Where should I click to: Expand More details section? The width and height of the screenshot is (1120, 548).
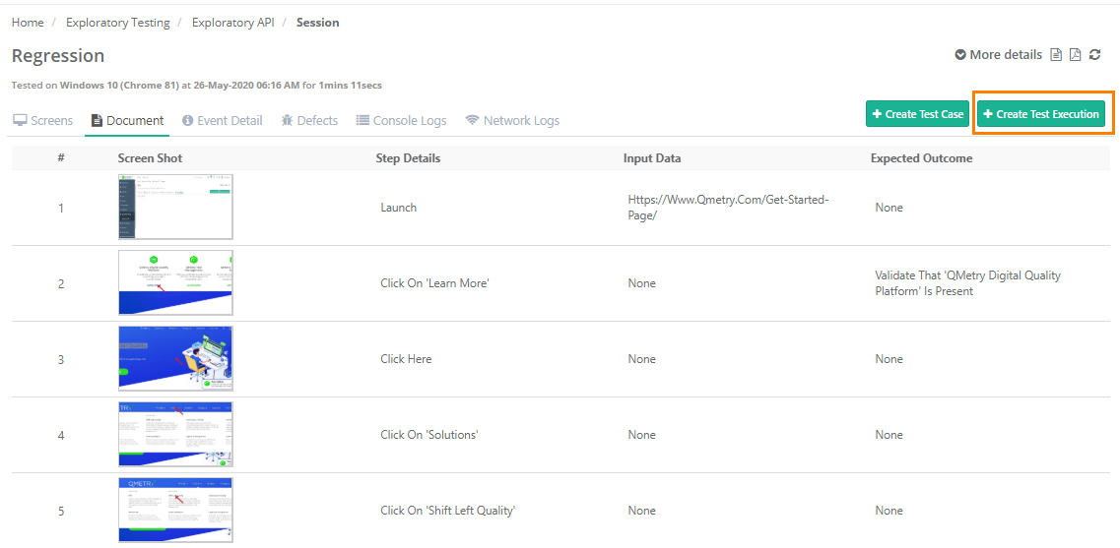pos(998,55)
